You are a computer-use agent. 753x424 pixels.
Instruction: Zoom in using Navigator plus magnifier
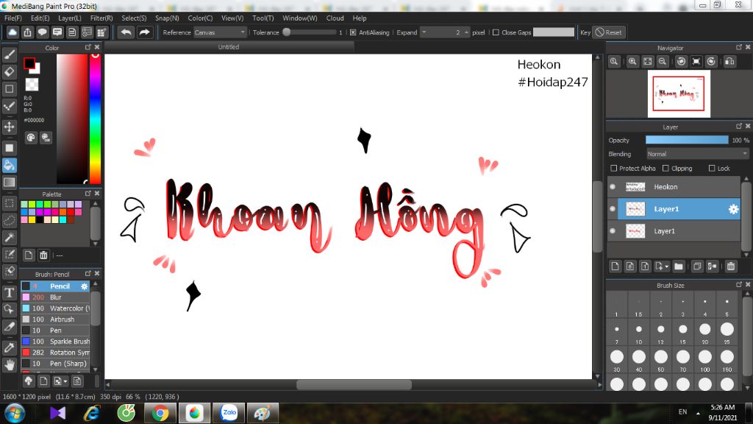pyautogui.click(x=632, y=62)
